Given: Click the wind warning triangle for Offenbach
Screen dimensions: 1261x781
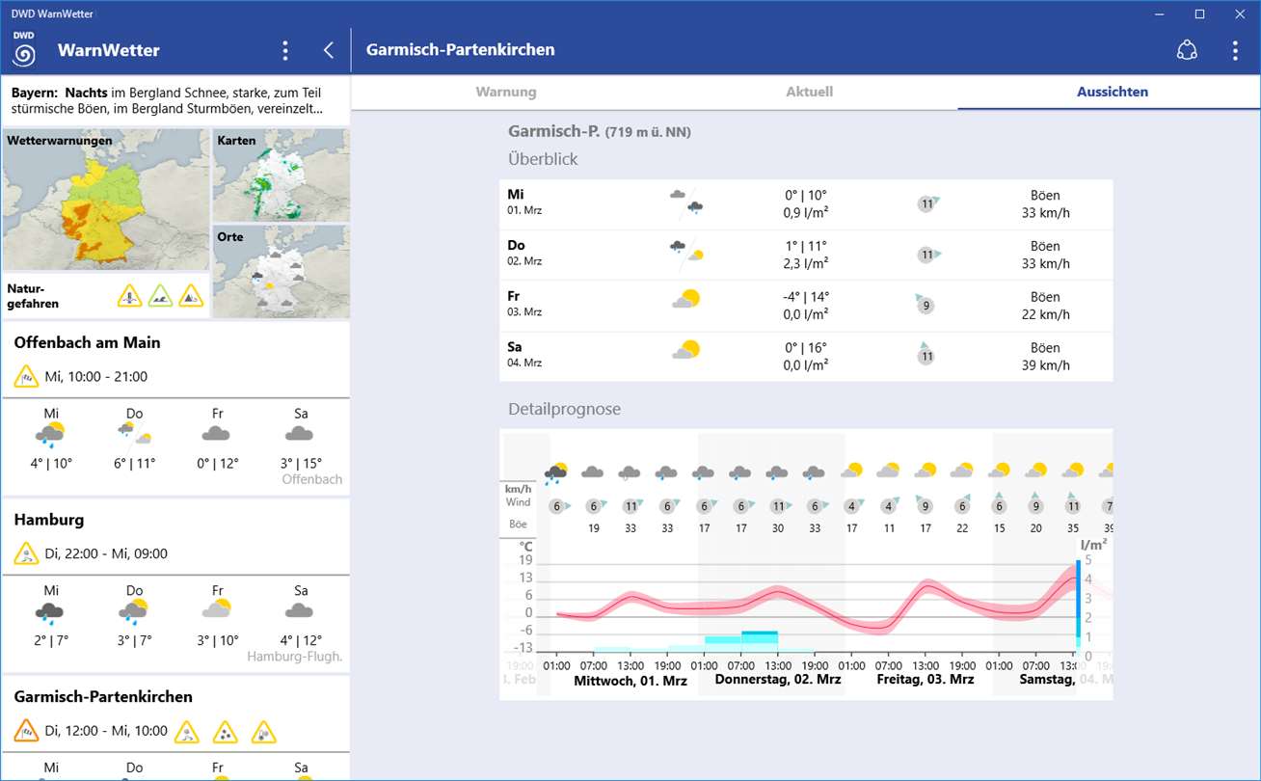Looking at the screenshot, I should coord(26,376).
